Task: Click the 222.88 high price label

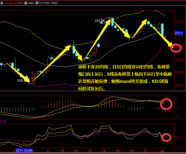Action: click(x=100, y=21)
